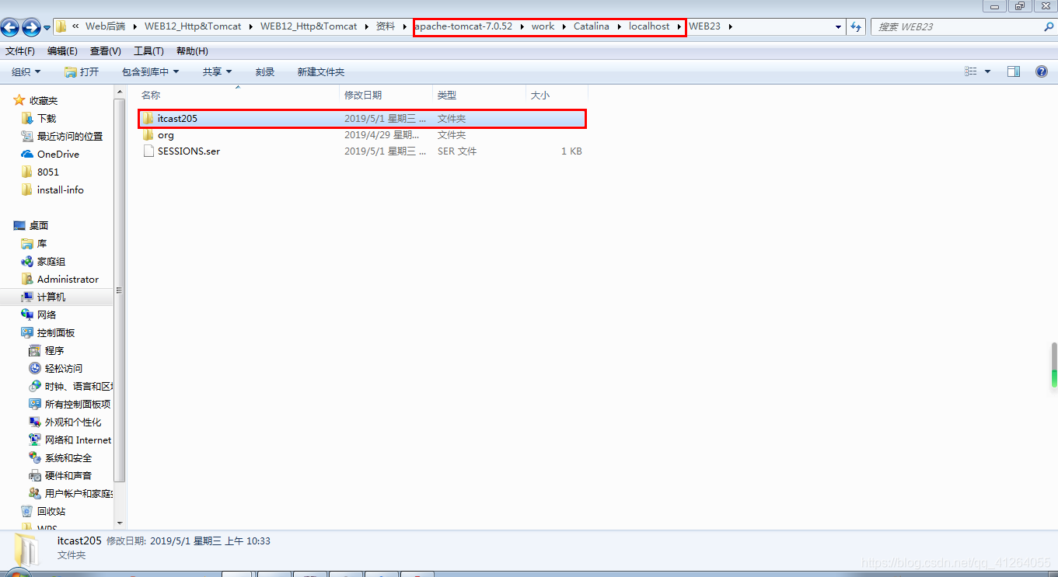Click the 外观和个性化 icon
The width and height of the screenshot is (1058, 577).
(x=35, y=422)
